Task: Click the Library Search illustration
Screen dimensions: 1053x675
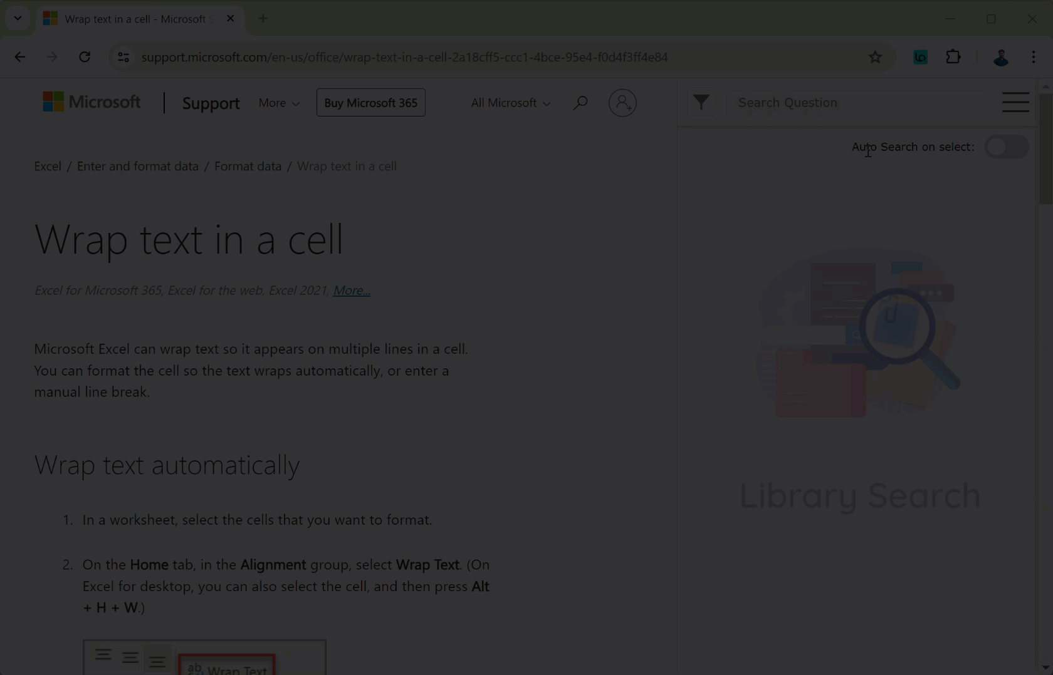Action: click(859, 332)
